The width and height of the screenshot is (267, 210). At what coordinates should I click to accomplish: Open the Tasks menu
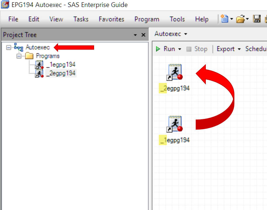click(81, 19)
